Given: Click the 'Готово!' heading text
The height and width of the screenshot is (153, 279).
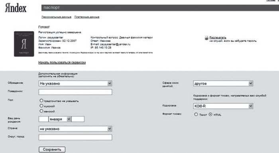Looking at the screenshot, I should pyautogui.click(x=44, y=27).
